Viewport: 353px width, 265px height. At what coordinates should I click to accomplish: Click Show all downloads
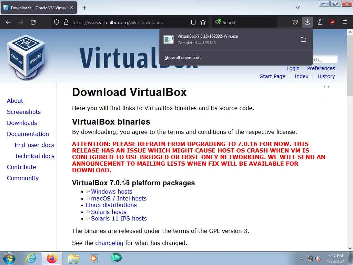click(x=183, y=58)
